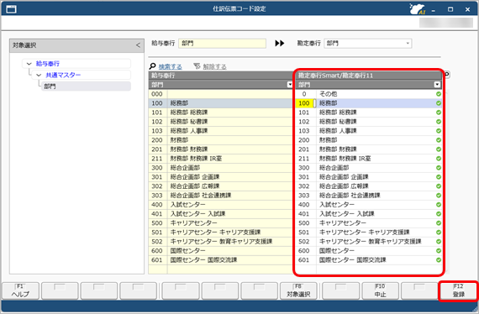This screenshot has width=479, height=314.
Task: Click the green check icon for 400 入試センター
Action: pyautogui.click(x=439, y=205)
